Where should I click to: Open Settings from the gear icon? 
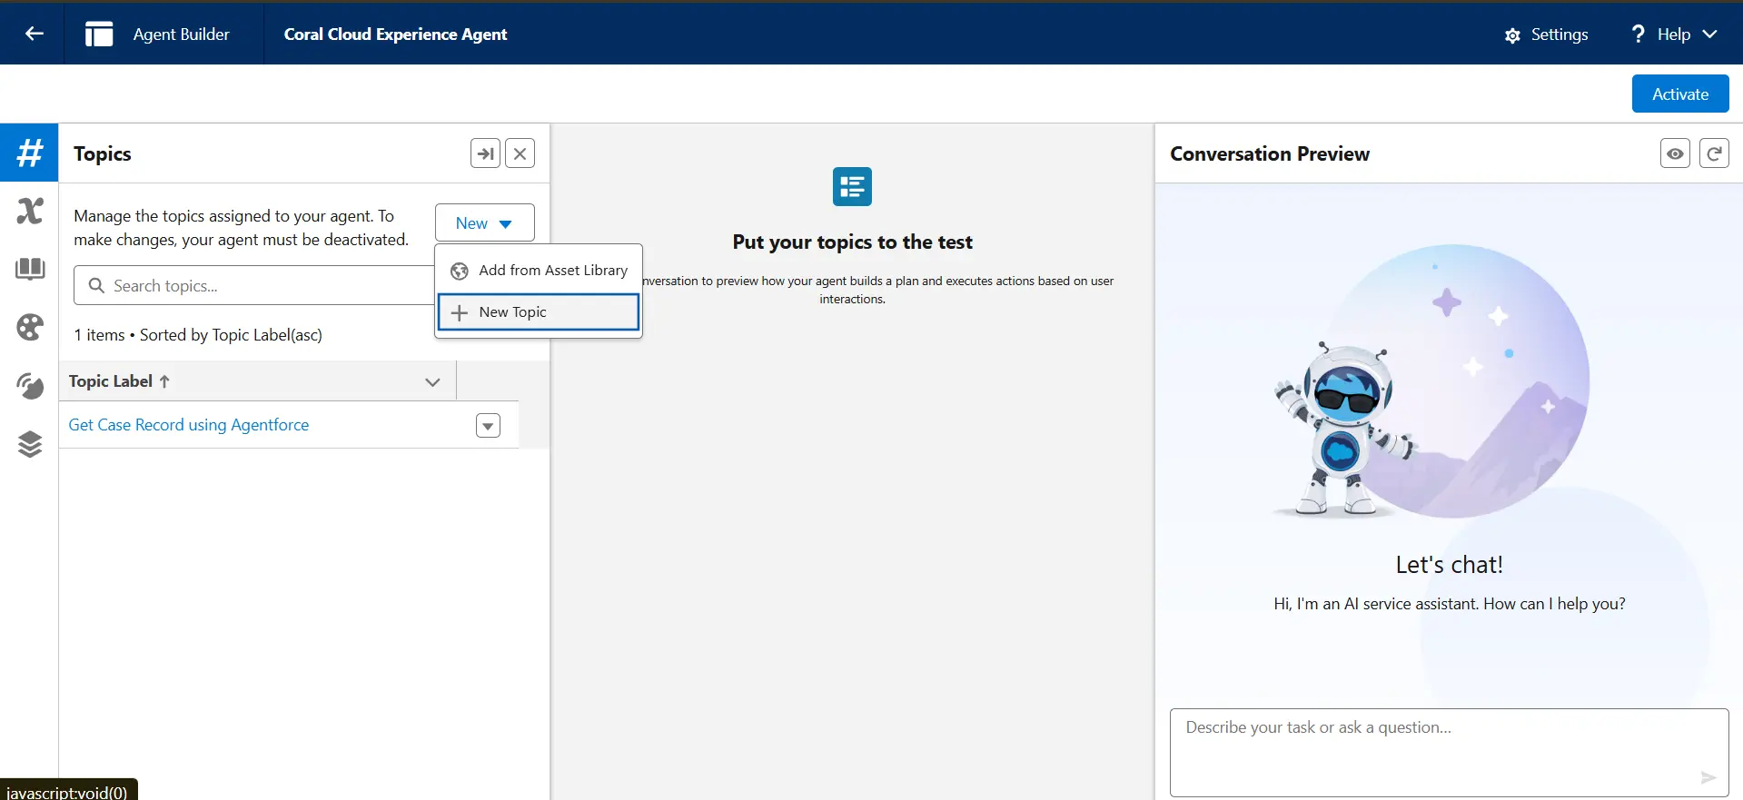pos(1512,35)
